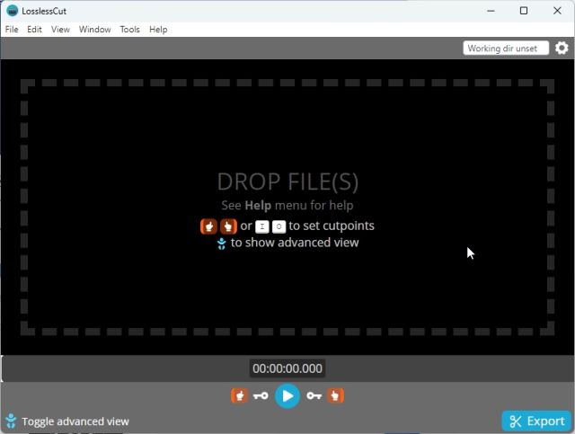Open settings with the gear icon
The width and height of the screenshot is (575, 434).
(x=562, y=49)
